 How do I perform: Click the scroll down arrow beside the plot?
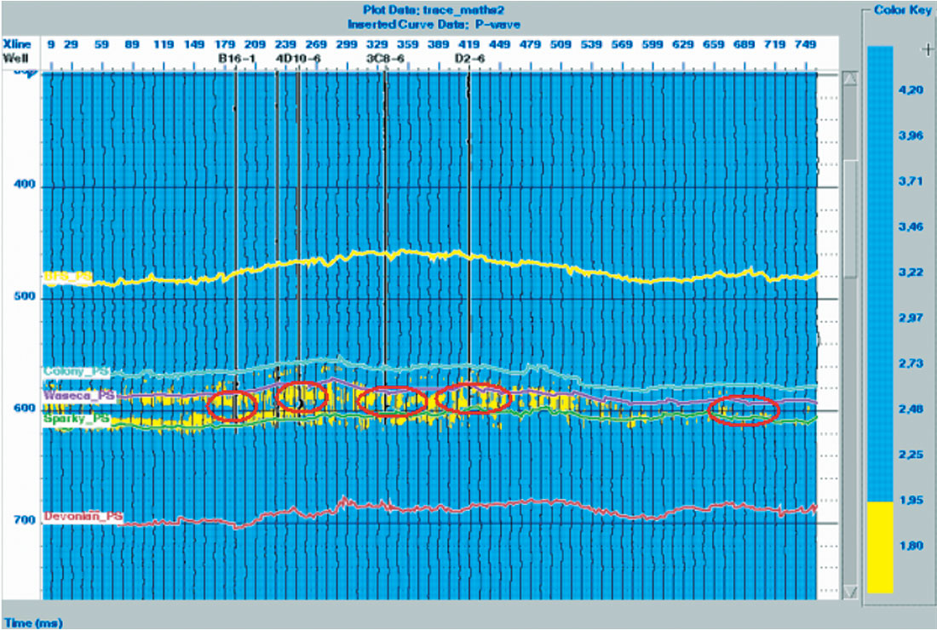850,591
